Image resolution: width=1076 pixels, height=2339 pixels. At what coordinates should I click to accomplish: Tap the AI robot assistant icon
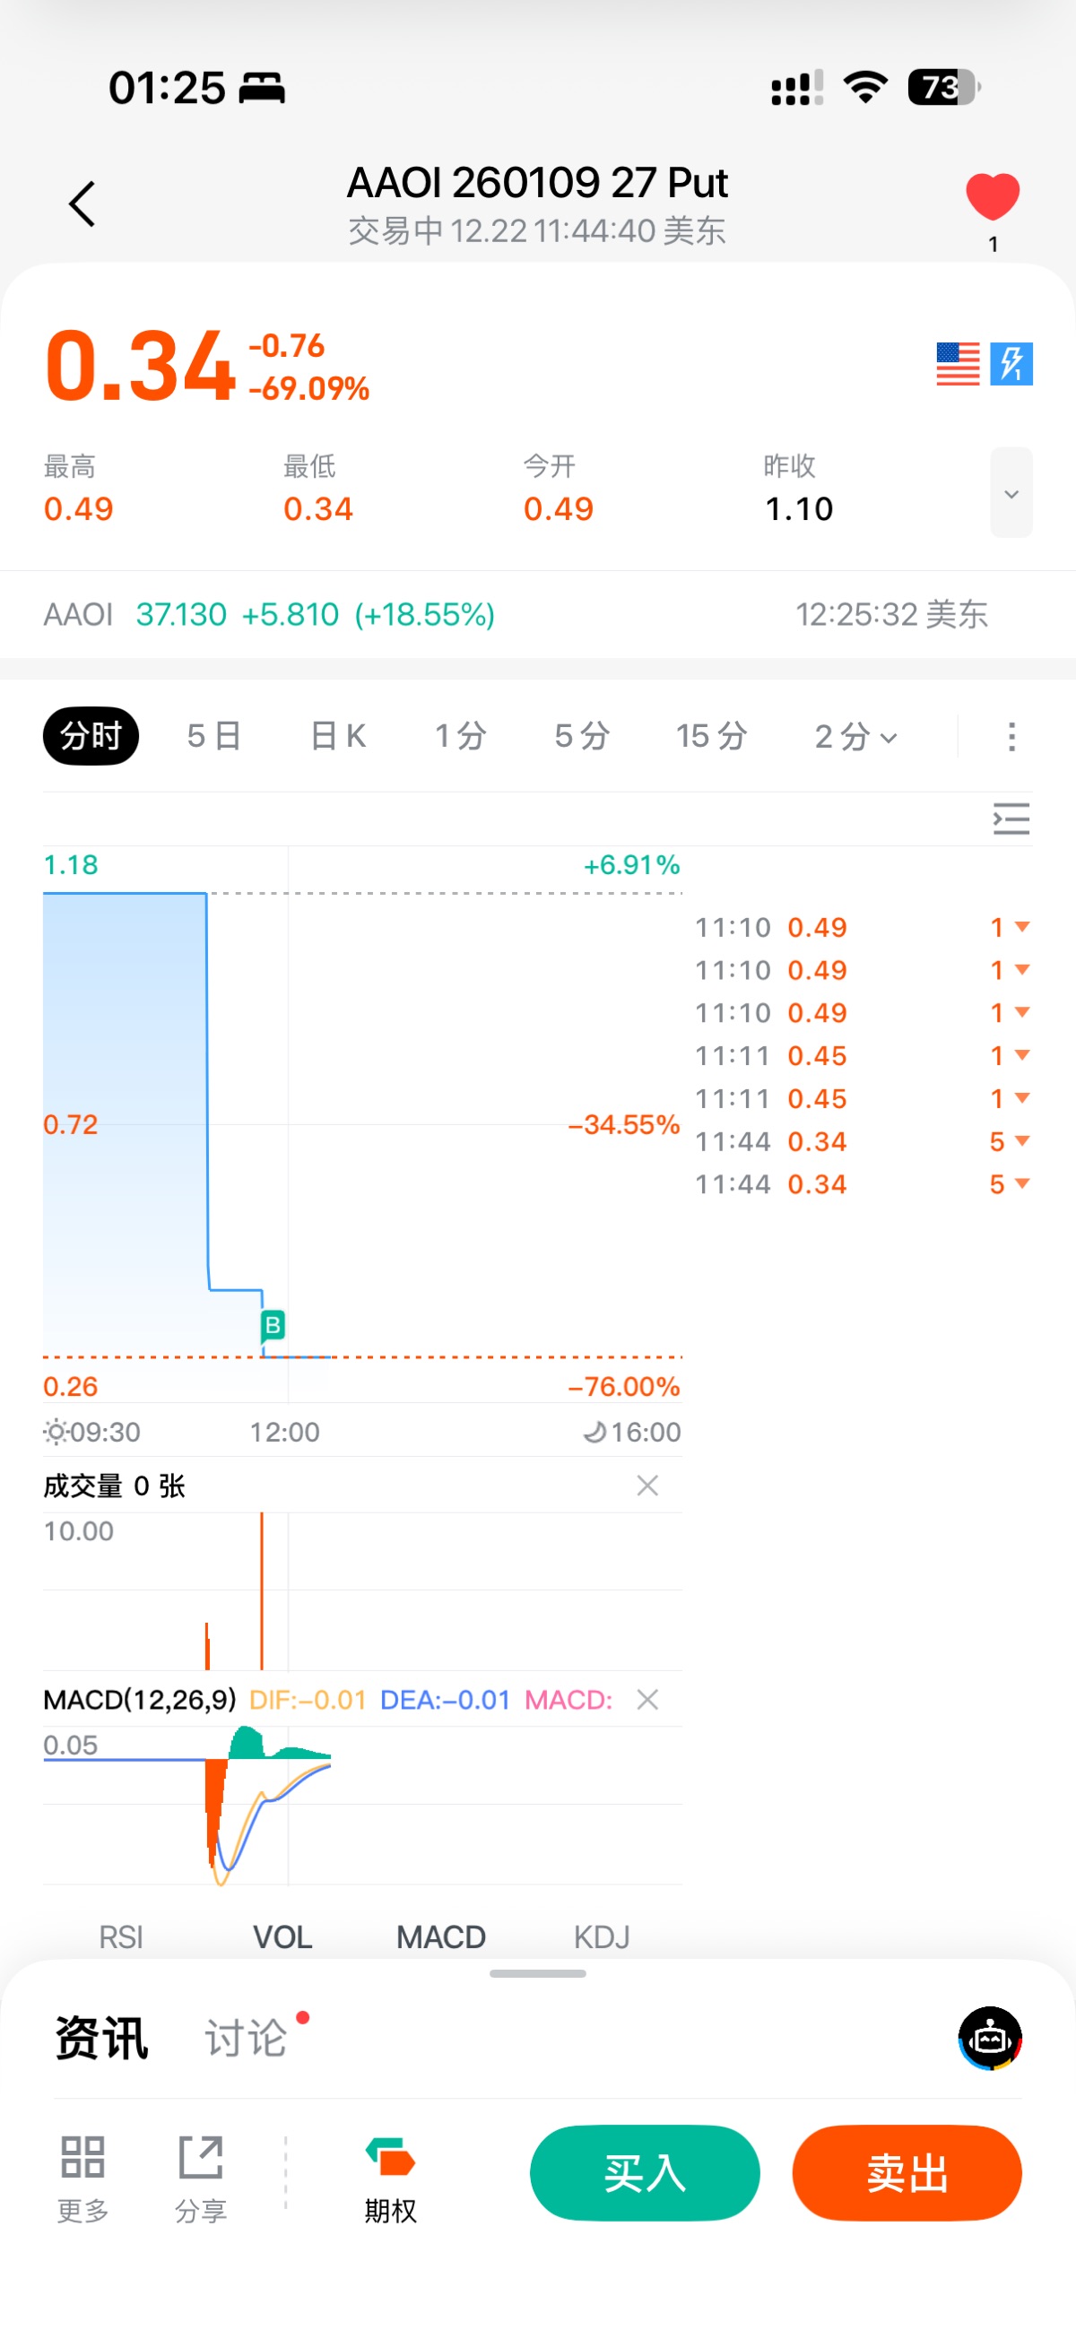pyautogui.click(x=990, y=2039)
